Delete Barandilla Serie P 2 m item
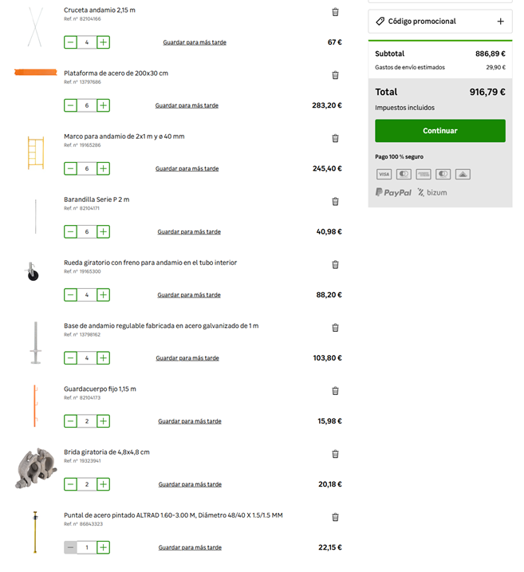Viewport: 524px width, 572px height. click(335, 201)
